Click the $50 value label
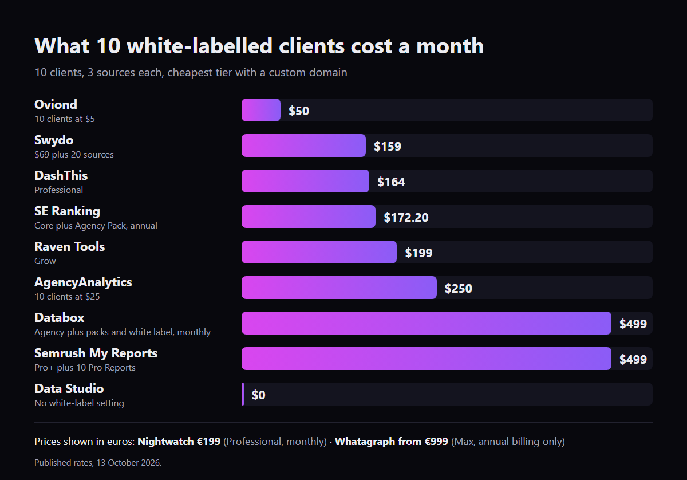The height and width of the screenshot is (480, 687). (299, 111)
